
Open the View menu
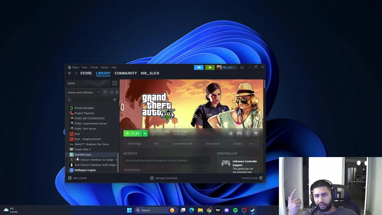click(84, 67)
